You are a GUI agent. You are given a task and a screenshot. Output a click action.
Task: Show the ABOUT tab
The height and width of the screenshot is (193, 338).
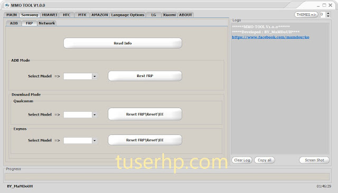coord(185,15)
